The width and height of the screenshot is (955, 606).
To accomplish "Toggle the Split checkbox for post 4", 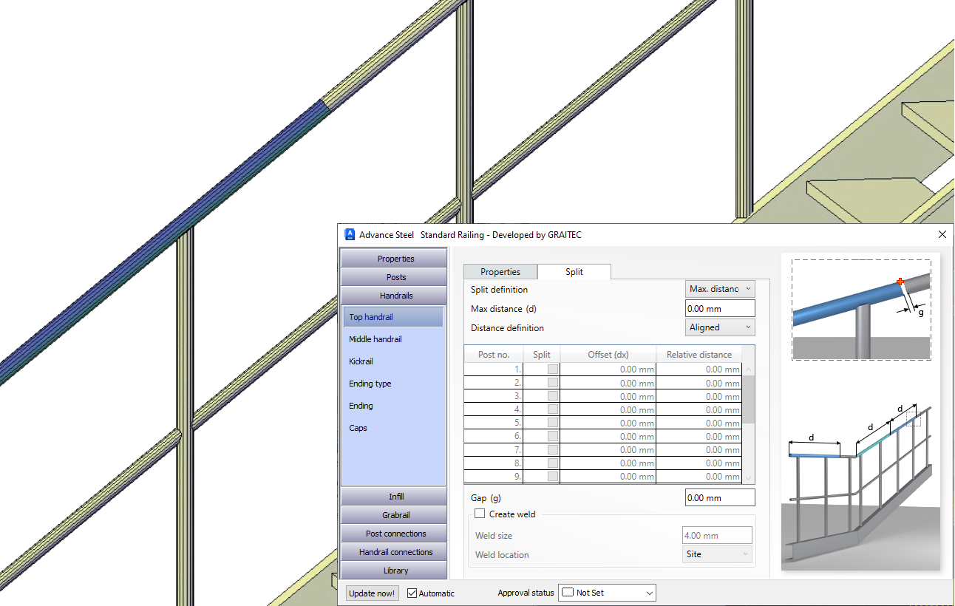I will tap(553, 409).
